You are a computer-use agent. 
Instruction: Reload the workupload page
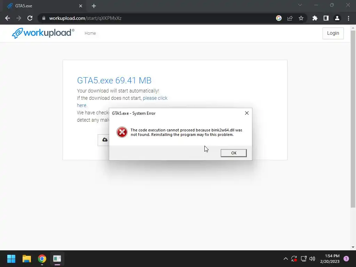30,18
